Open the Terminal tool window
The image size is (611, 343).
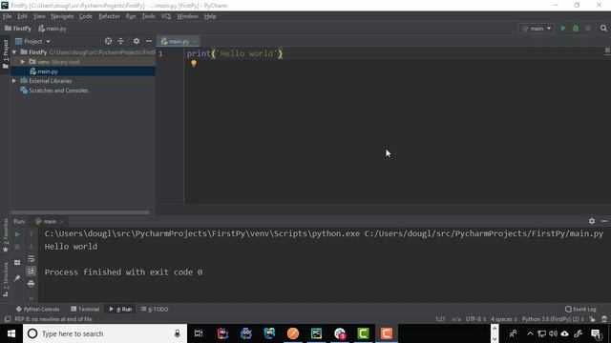point(85,309)
